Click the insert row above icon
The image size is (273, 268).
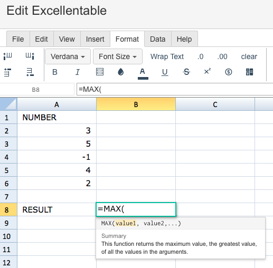tap(7, 72)
